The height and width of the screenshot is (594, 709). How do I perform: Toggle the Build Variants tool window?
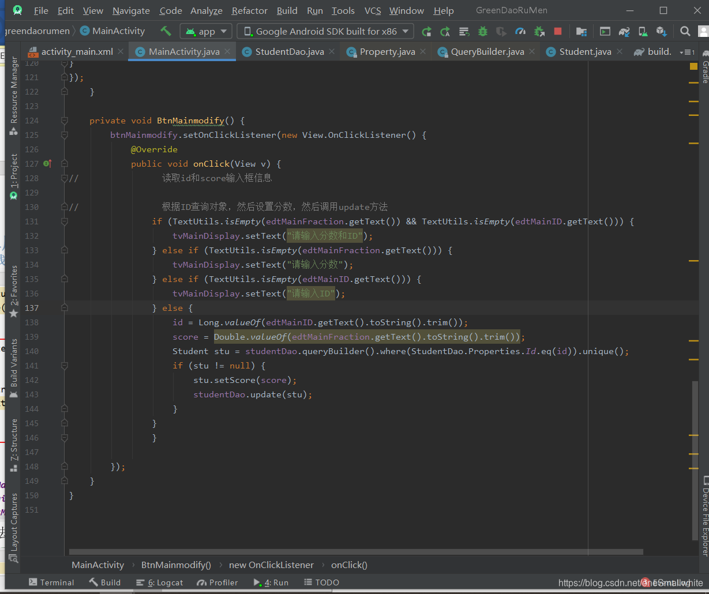pos(14,368)
